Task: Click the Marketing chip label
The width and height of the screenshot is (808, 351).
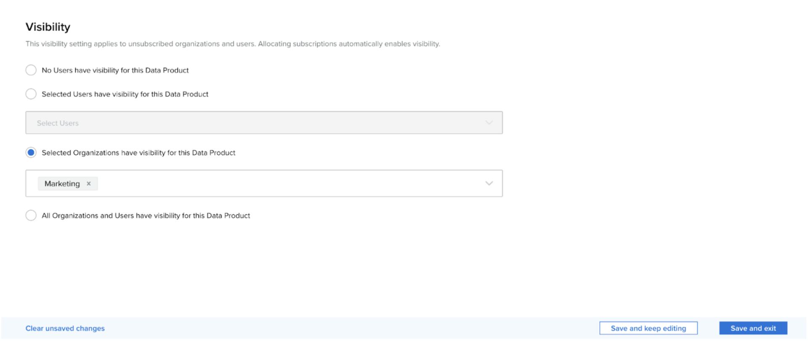Action: pyautogui.click(x=62, y=184)
